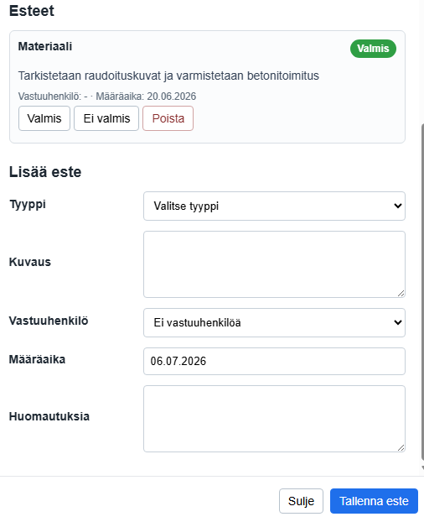
Task: Click the 'Lisää este' heading
Action: pyautogui.click(x=45, y=172)
